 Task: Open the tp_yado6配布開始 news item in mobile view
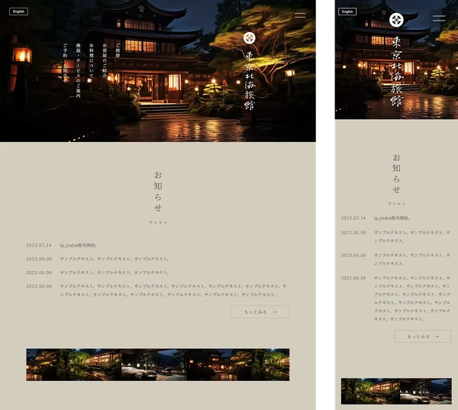click(x=392, y=218)
